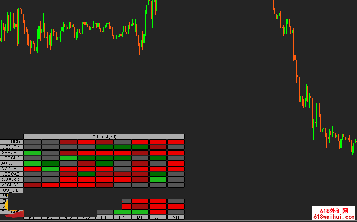Click the green GBPUSD M1 signal cell
This screenshot has height=222, width=357.
click(32, 153)
